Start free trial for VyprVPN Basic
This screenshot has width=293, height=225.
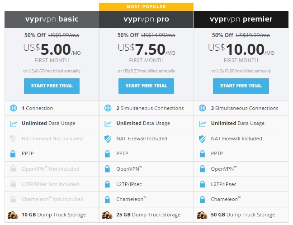click(52, 86)
